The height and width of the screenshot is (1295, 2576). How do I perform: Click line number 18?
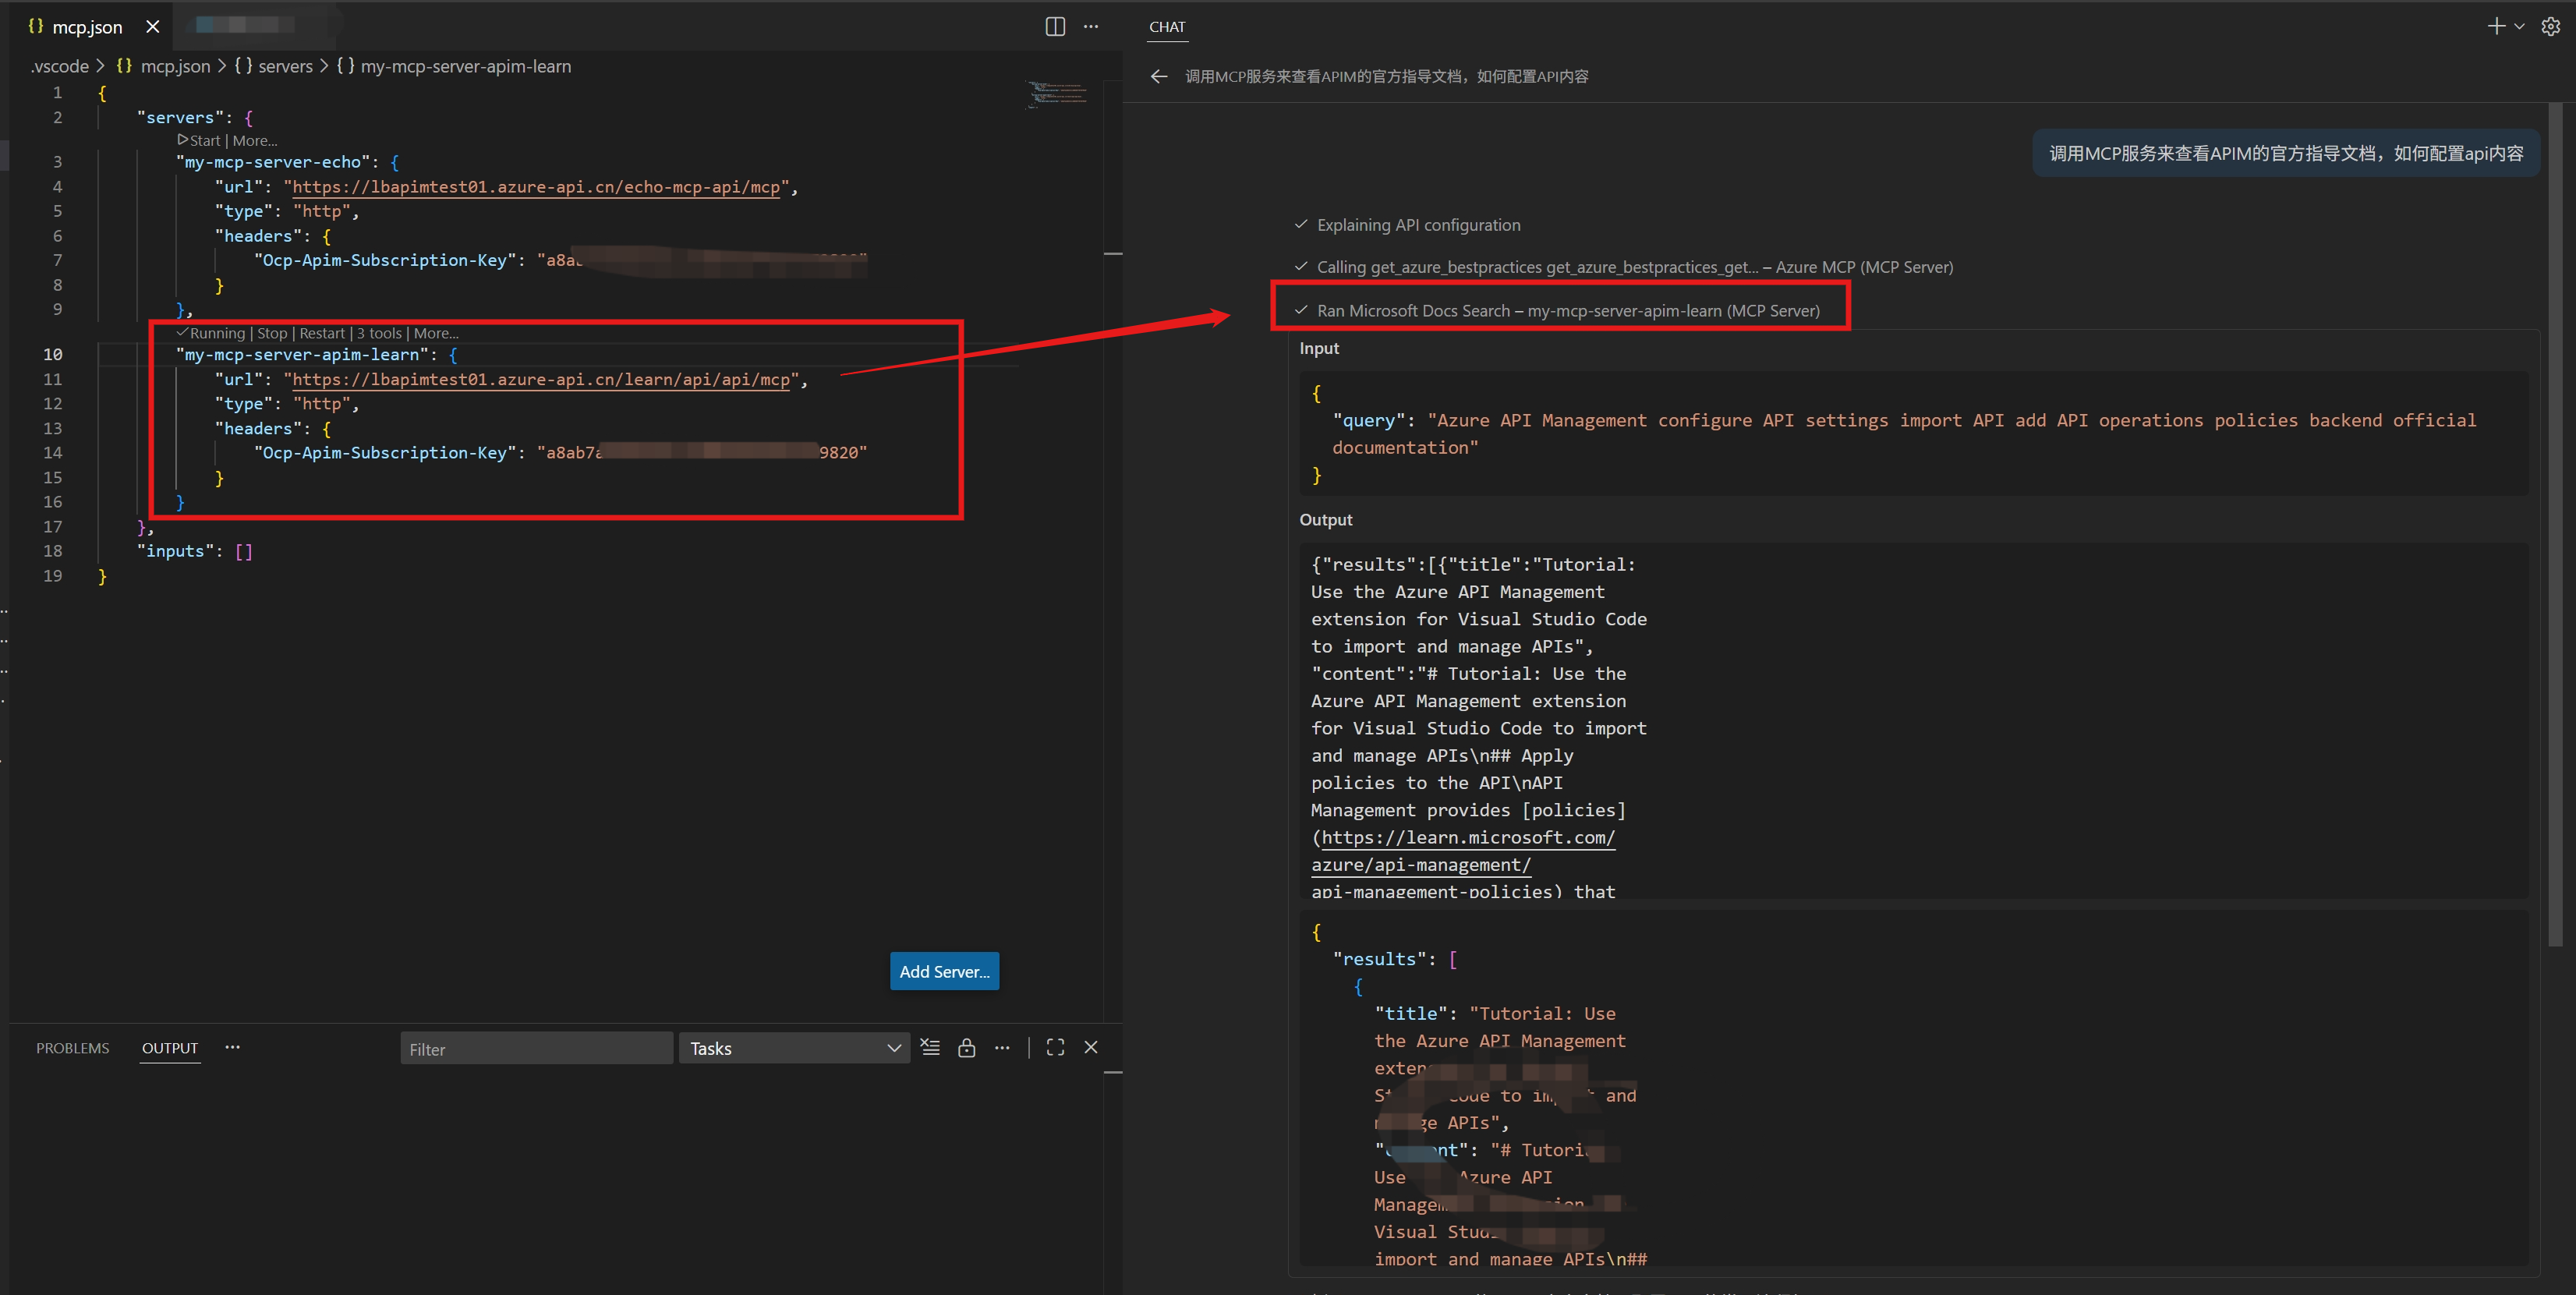(53, 552)
